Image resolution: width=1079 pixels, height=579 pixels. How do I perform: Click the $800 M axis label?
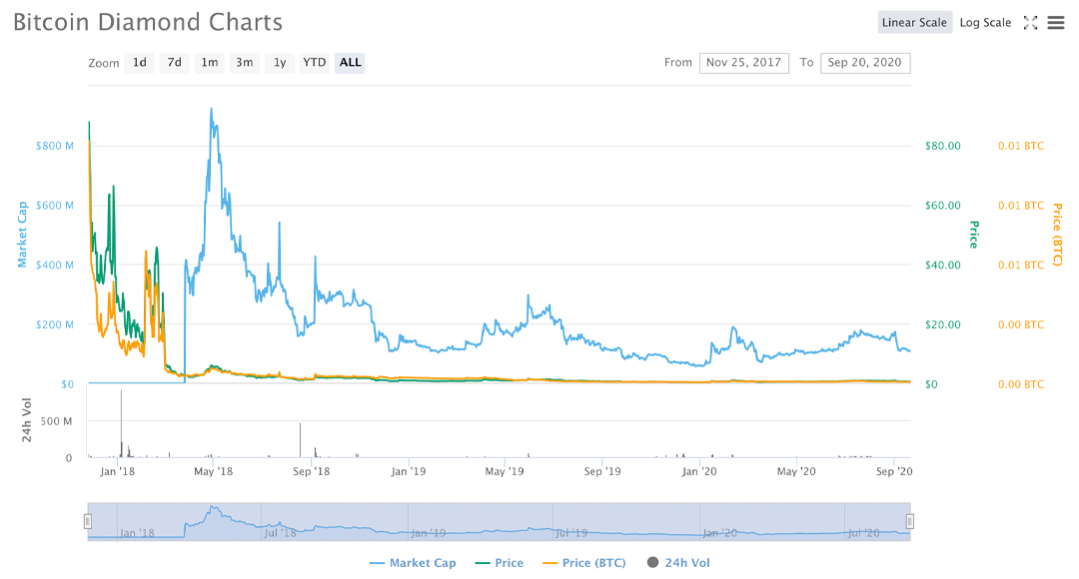tap(54, 146)
